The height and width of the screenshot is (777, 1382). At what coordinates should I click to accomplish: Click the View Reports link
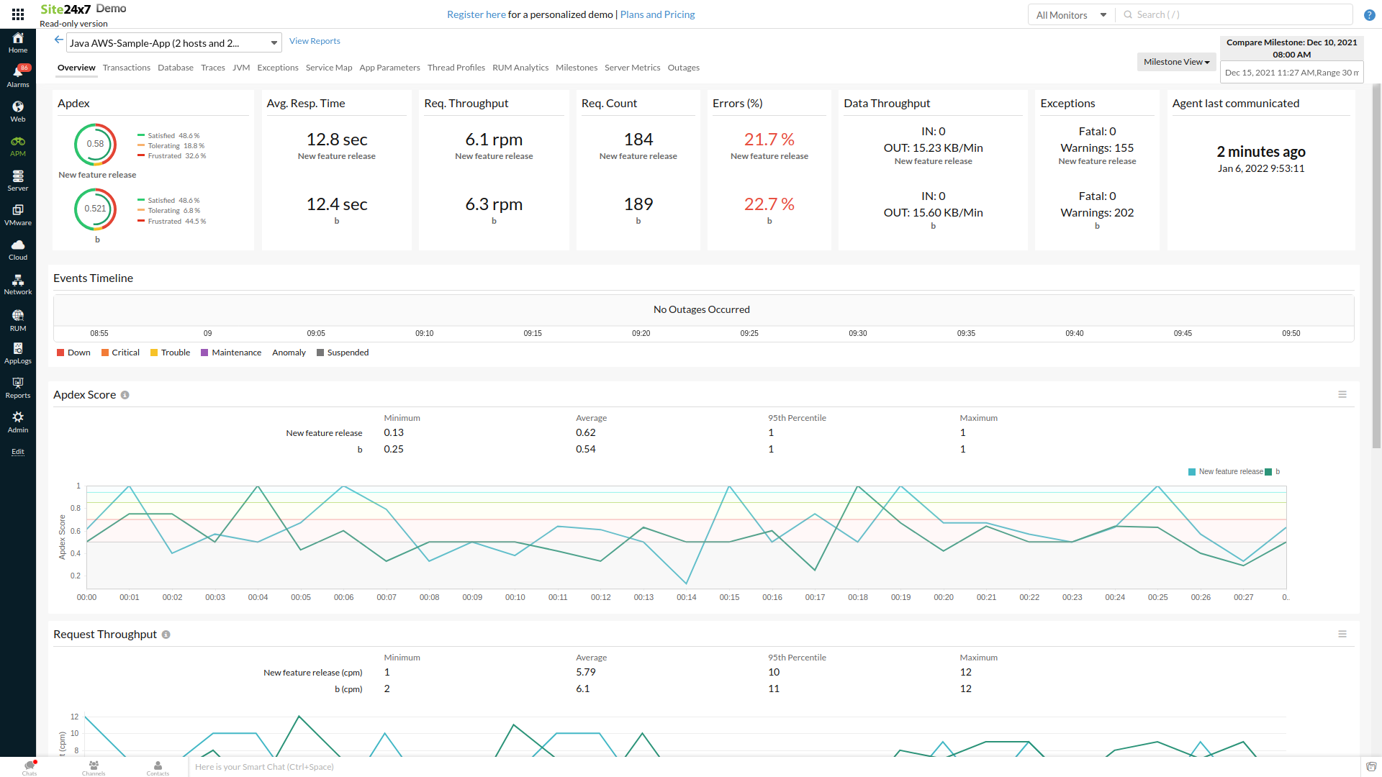314,40
